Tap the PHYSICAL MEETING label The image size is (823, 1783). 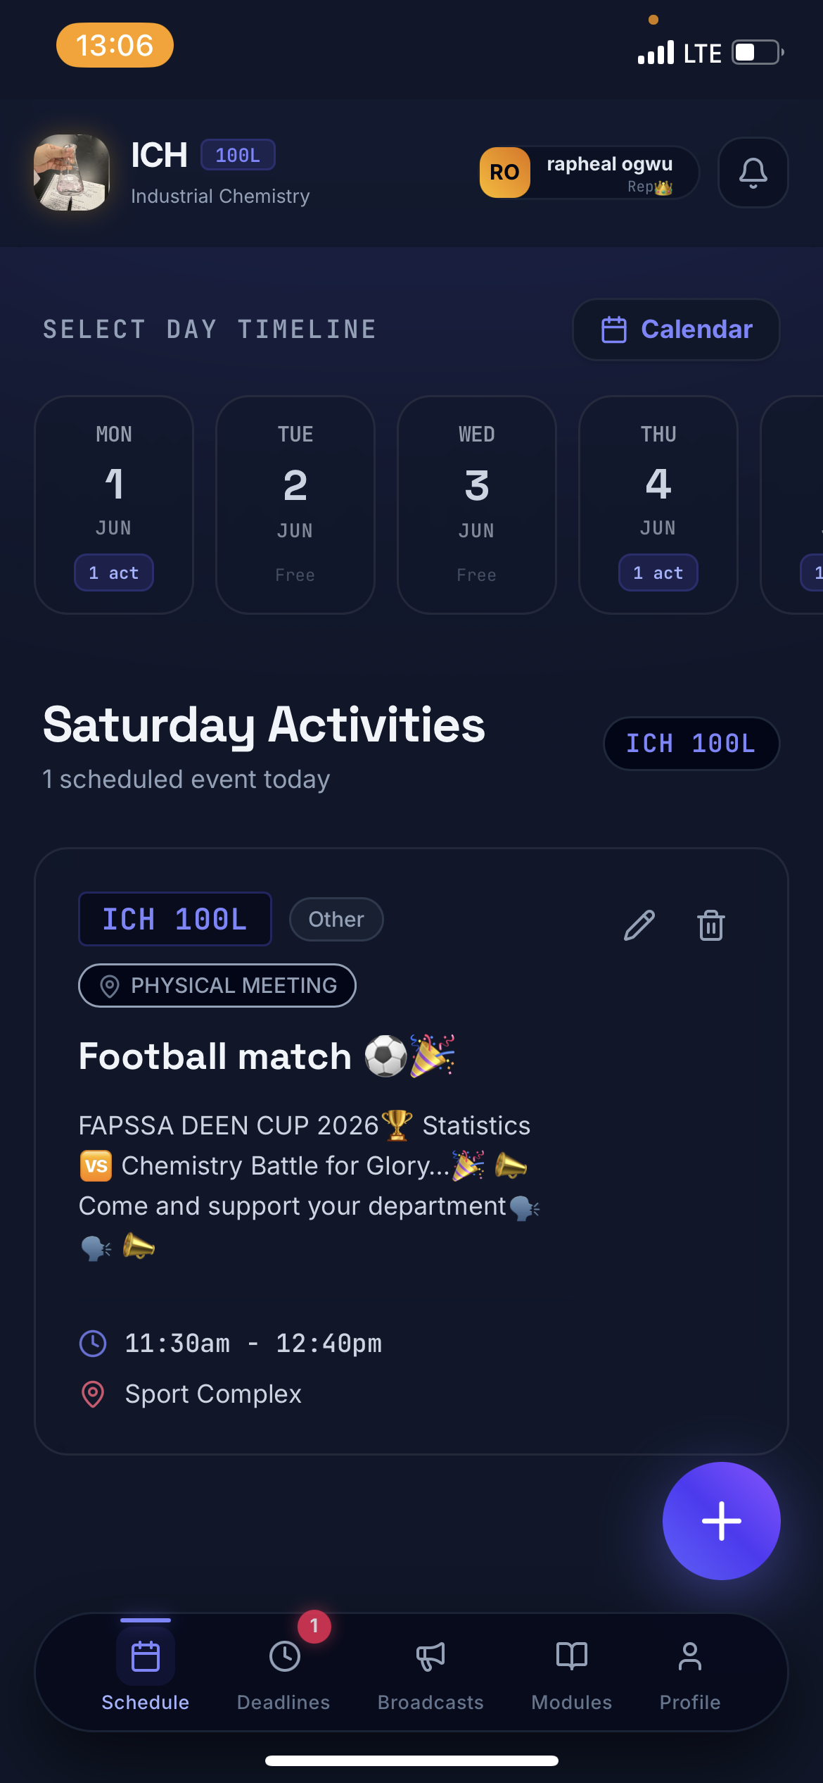(217, 985)
